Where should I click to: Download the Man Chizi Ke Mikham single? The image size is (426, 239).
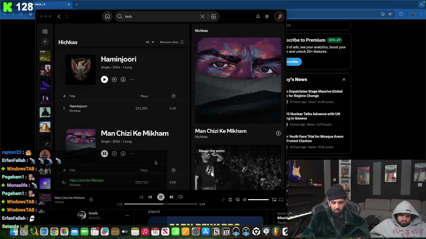pyautogui.click(x=123, y=153)
